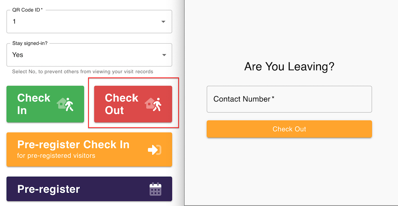Click the 'QR Code ID' field label

(26, 10)
